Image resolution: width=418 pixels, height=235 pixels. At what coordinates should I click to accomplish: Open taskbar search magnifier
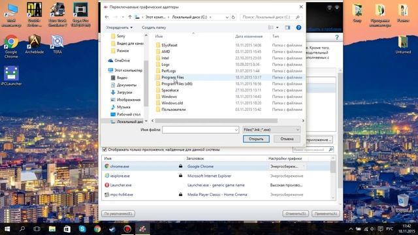pyautogui.click(x=22, y=229)
